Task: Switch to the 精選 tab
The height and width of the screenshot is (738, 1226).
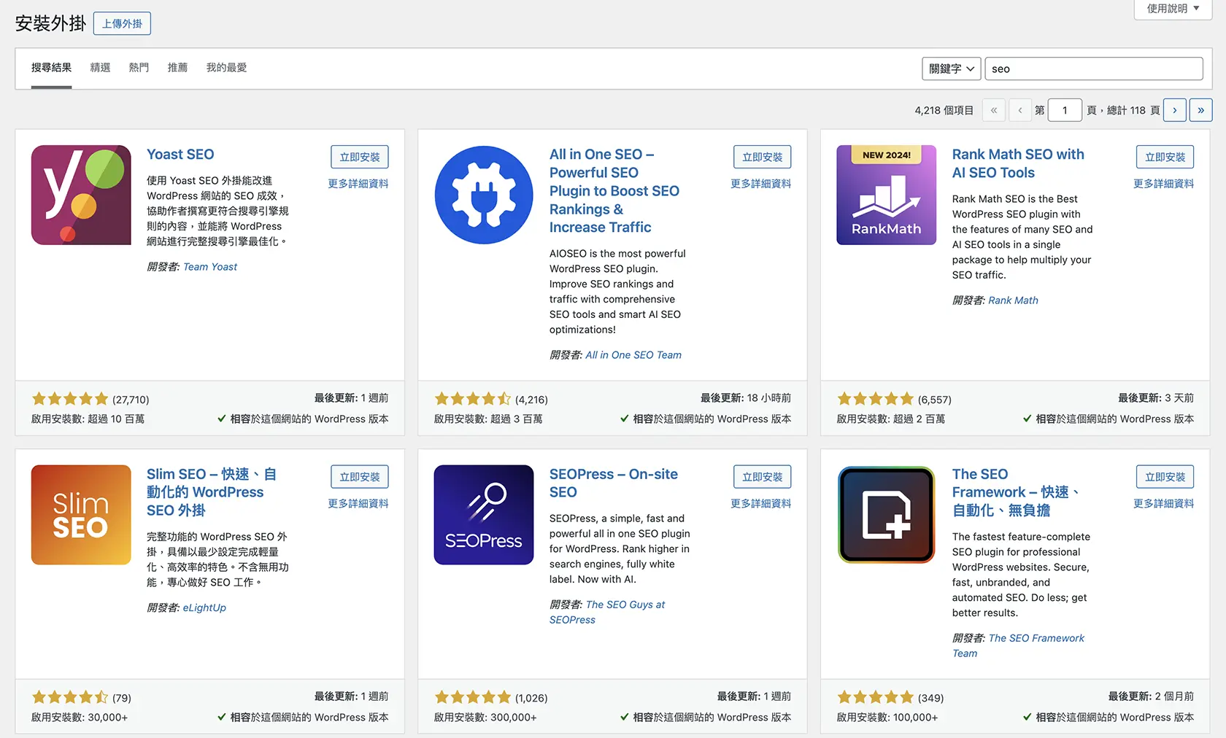Action: click(x=100, y=68)
